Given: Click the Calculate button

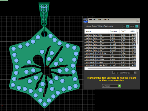Looking at the screenshot, I should pos(112,86).
